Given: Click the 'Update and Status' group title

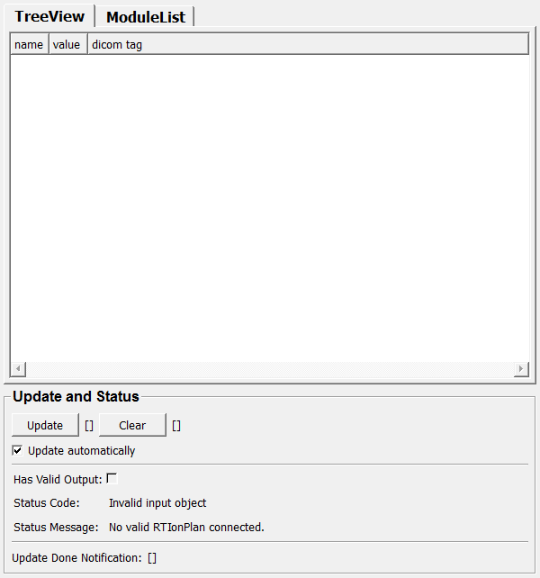Looking at the screenshot, I should point(76,396).
